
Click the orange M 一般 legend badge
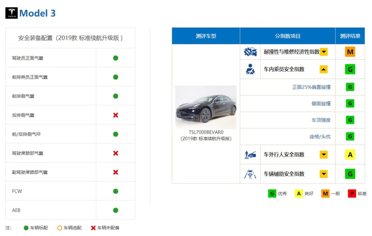[x=325, y=194]
